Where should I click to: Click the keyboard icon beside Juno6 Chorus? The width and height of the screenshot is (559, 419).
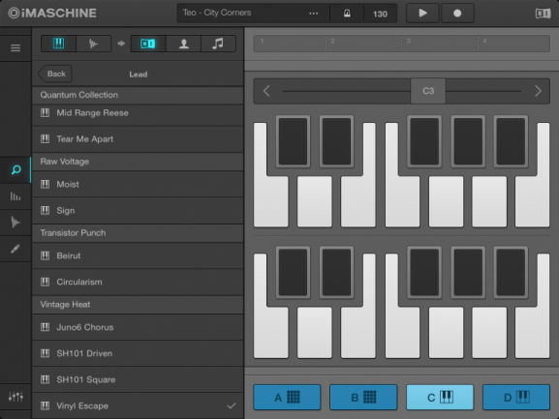[45, 327]
